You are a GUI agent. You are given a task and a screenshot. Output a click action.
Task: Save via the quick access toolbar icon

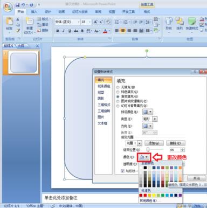17,5
